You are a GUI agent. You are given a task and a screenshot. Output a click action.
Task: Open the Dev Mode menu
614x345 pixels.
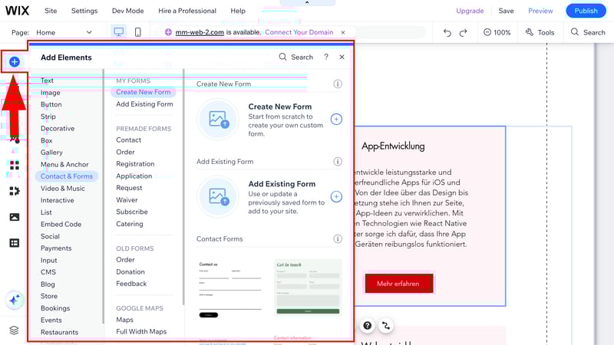pyautogui.click(x=127, y=11)
